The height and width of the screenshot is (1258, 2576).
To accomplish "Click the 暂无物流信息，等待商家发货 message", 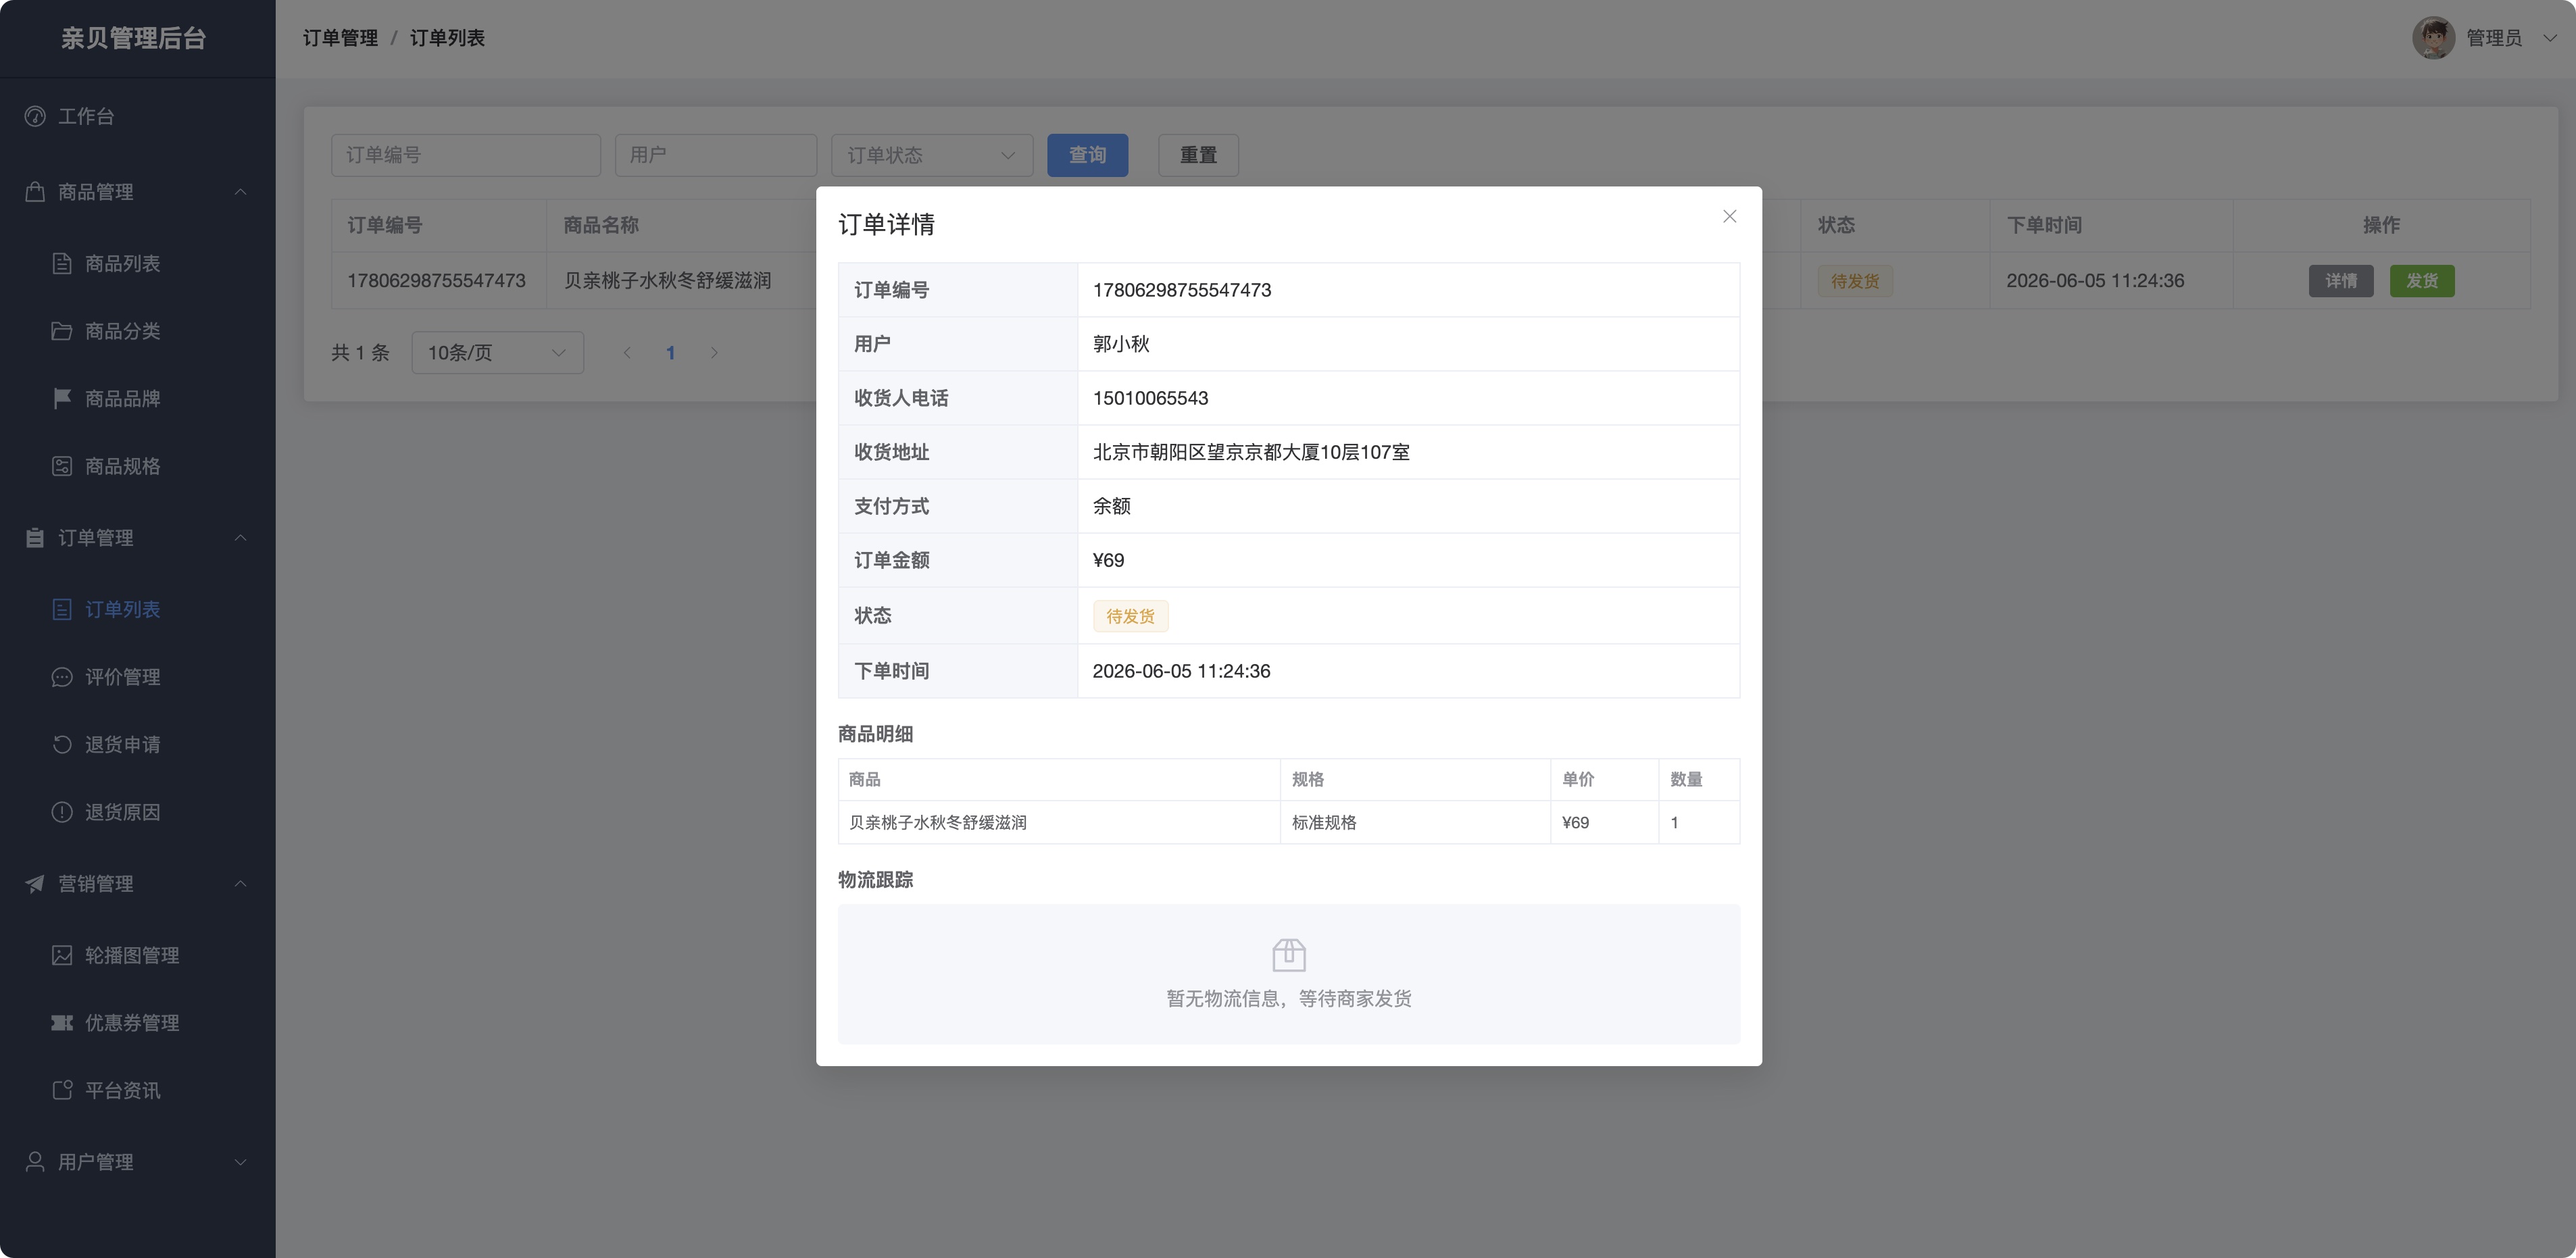I will pos(1289,998).
